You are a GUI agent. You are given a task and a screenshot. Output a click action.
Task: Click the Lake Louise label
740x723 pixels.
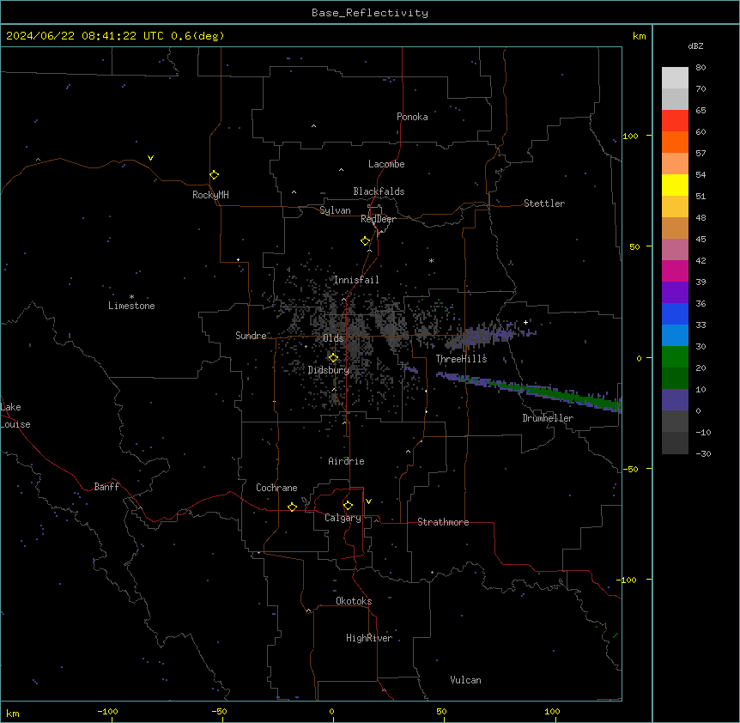14,416
